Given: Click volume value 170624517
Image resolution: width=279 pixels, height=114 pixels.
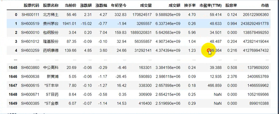Looking at the screenshot, I should click(142, 15).
